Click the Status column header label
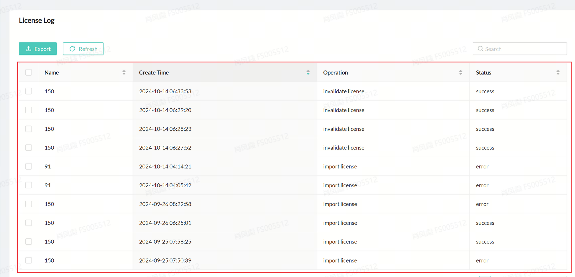 (x=483, y=72)
